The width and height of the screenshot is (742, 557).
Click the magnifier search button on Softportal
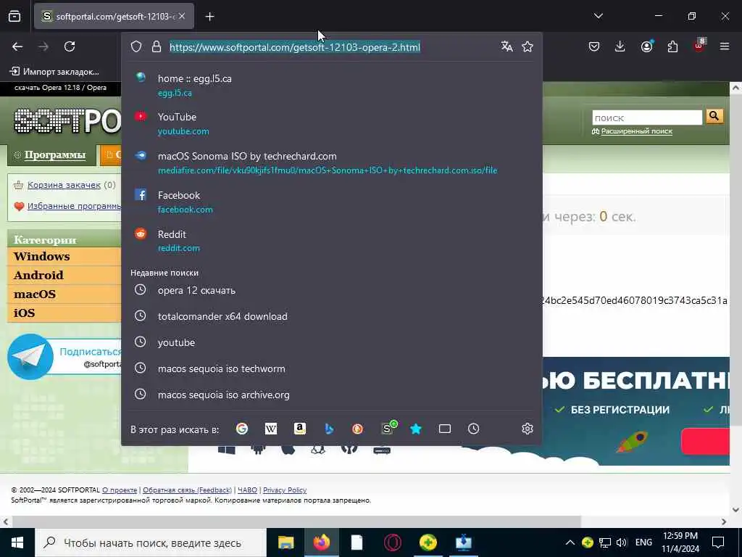(714, 117)
